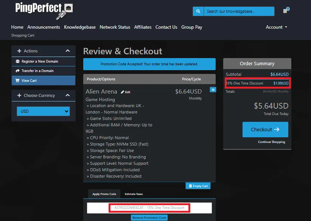Screen dimensions: 311x221
Task: Click the cart icon beside View Cart
Action: [18, 80]
